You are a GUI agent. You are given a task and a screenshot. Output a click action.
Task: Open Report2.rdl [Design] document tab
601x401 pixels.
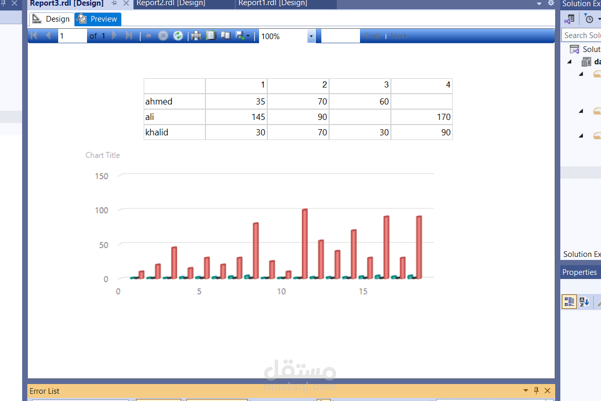(171, 4)
